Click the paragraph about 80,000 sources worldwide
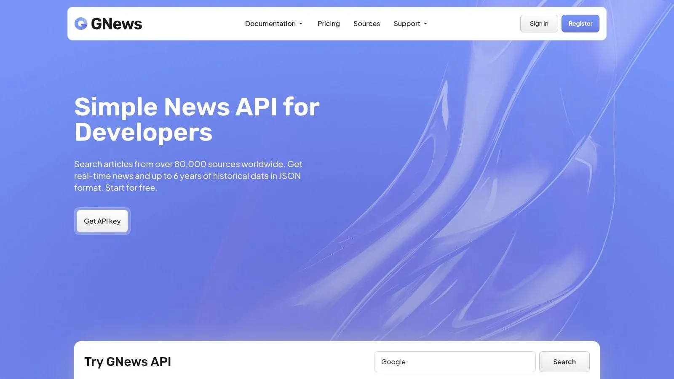 [x=188, y=176]
